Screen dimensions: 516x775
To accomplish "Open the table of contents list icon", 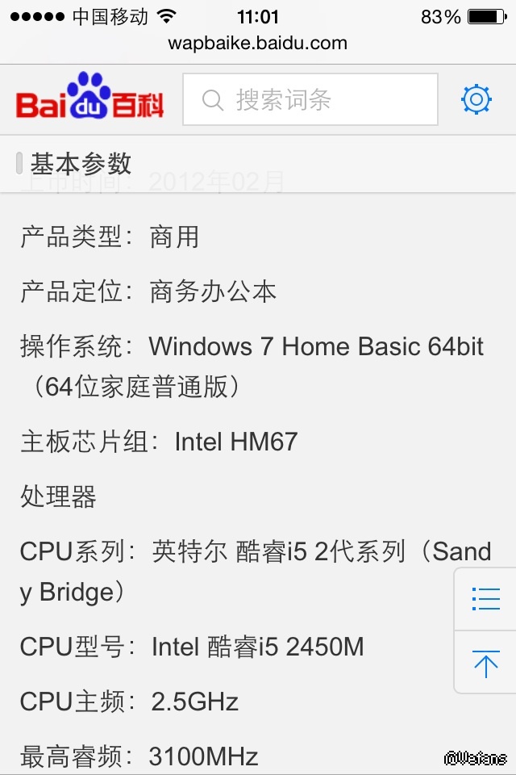I will (485, 599).
